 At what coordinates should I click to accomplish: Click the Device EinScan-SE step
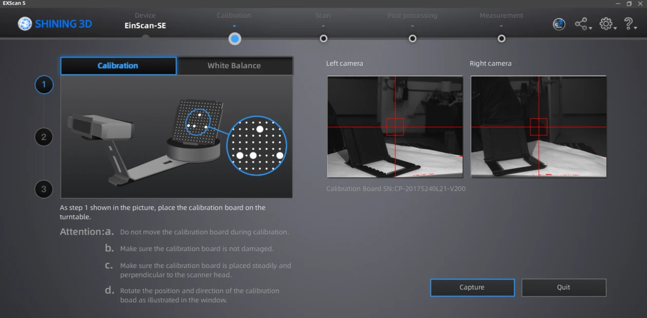tap(145, 25)
